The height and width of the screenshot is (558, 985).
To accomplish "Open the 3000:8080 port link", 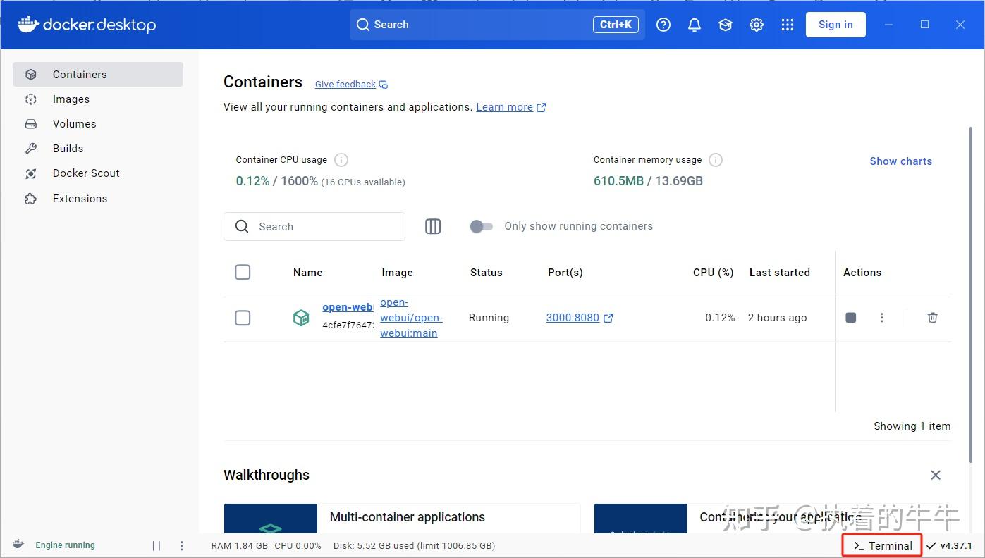I will pos(573,317).
